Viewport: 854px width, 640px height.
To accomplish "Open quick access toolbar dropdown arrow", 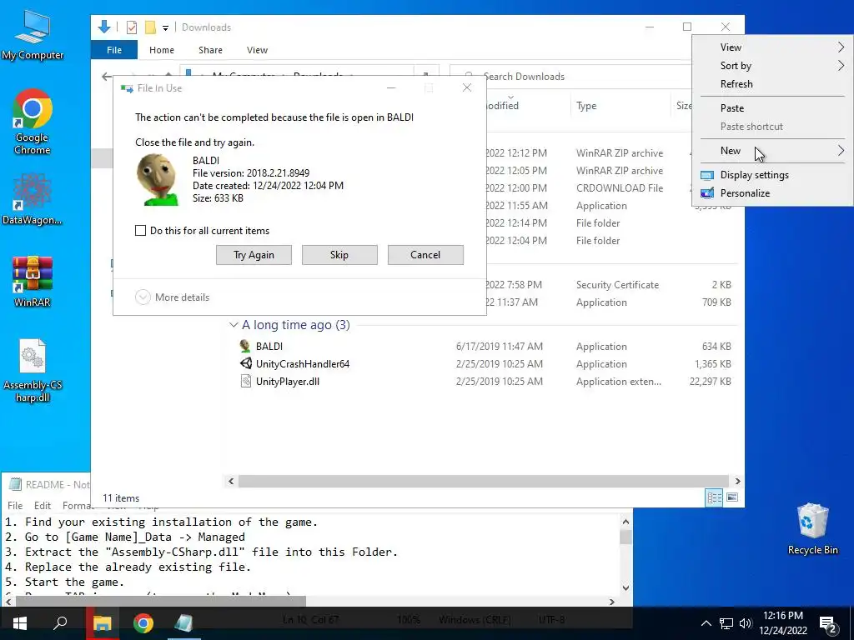I will pos(165,27).
